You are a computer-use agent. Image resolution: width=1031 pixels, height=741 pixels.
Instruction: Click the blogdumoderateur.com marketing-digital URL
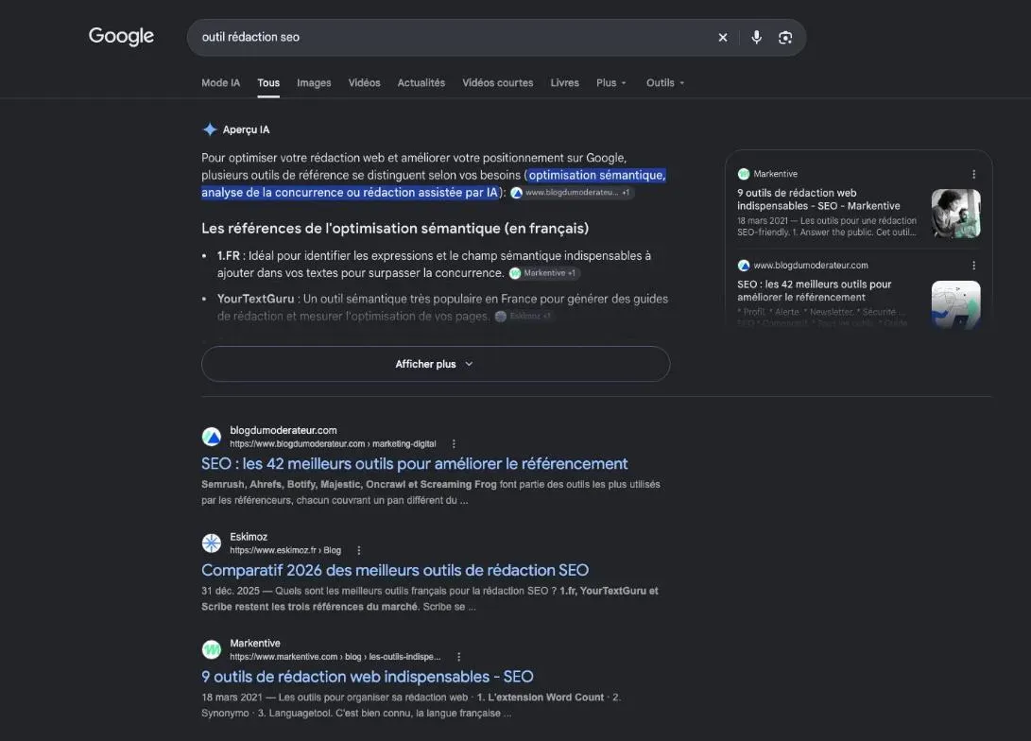tap(333, 444)
